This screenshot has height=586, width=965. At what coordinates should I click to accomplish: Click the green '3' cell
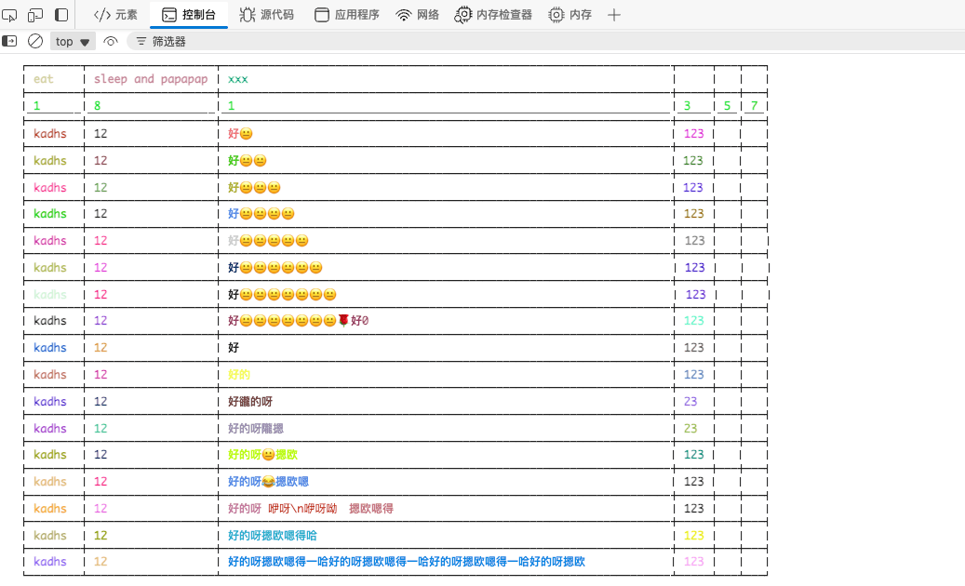[687, 106]
